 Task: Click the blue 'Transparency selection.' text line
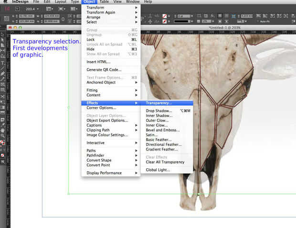[46, 42]
